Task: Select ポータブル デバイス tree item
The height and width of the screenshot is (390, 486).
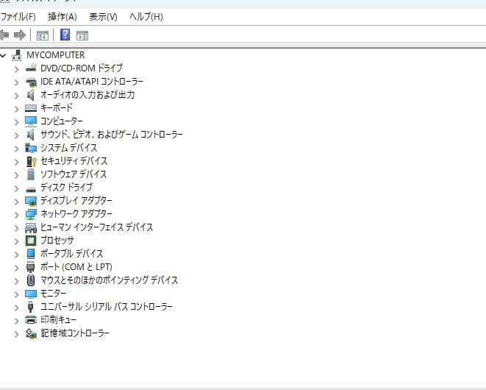Action: (x=71, y=253)
